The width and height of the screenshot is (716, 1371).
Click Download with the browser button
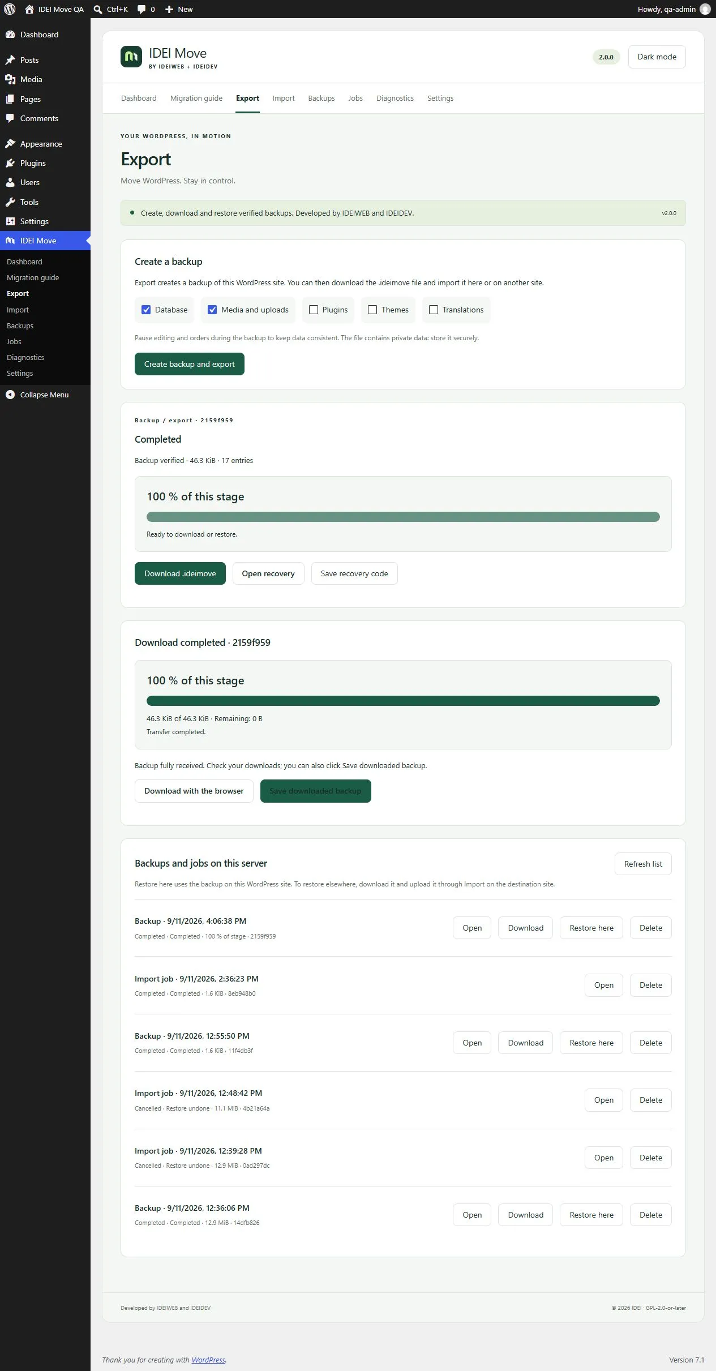(194, 791)
